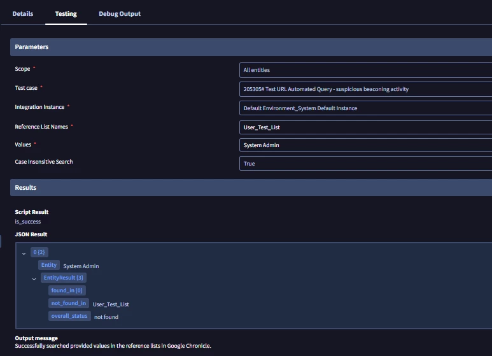Click the 0 {2} JSON node label
This screenshot has height=356, width=492.
[x=39, y=252]
